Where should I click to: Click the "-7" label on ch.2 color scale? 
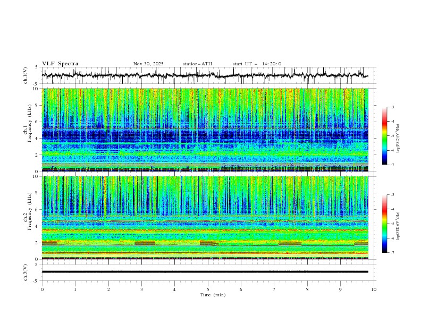392,253
